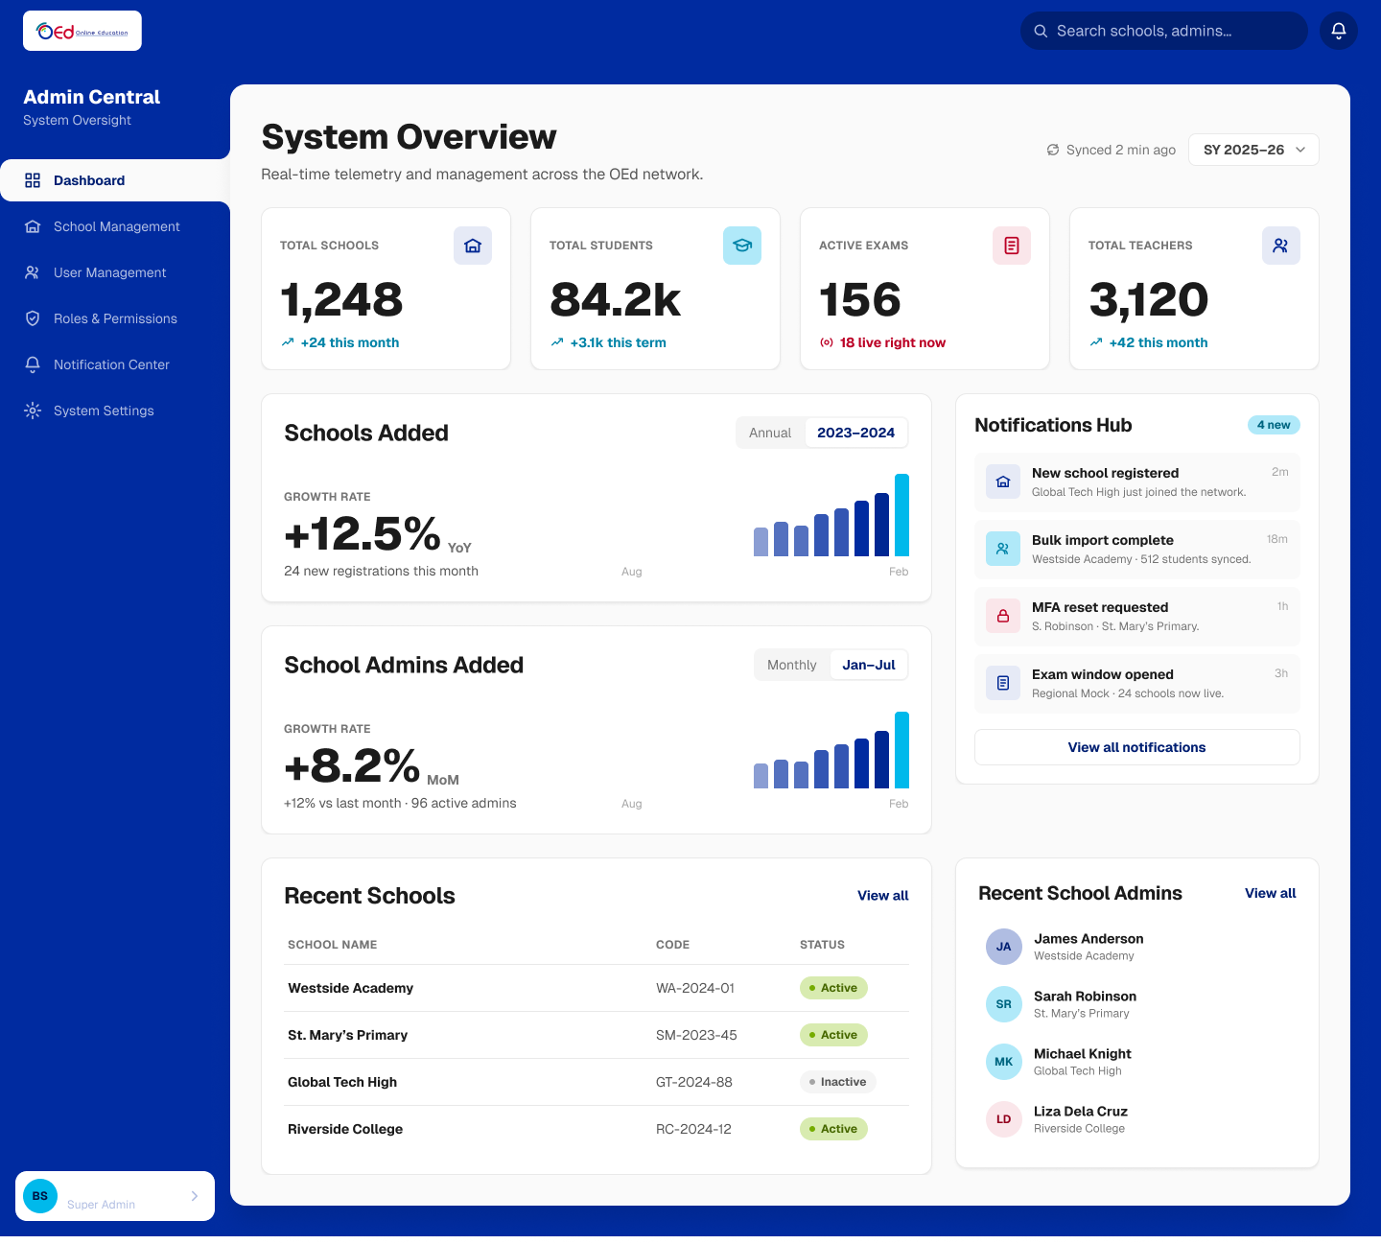The height and width of the screenshot is (1244, 1381).
Task: Open Notification Center in the sidebar
Action: click(x=115, y=364)
